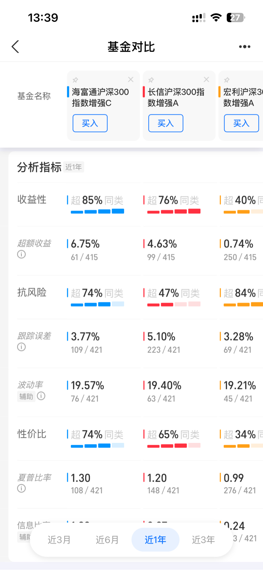Viewport: 263px width, 570px height.
Task: Tap the 近1年 tag beside 分析指标
Action: 74,167
